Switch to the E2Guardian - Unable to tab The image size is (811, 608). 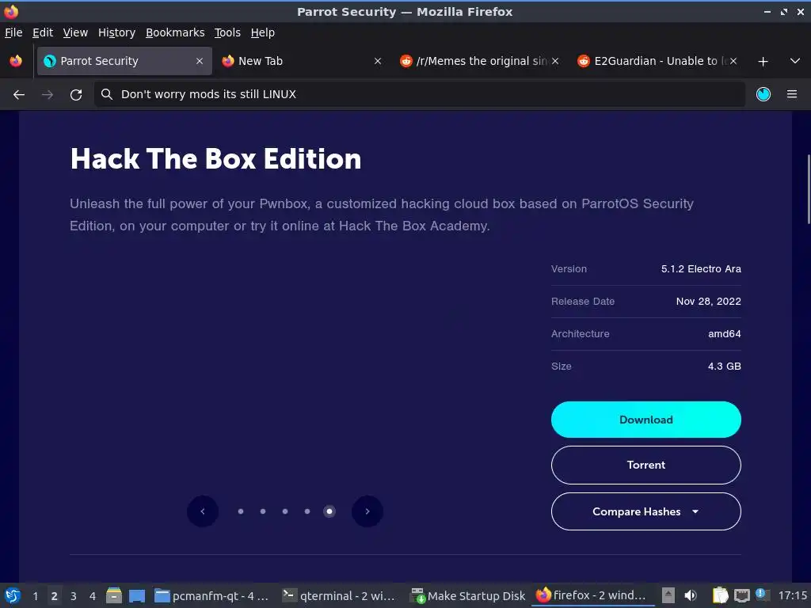pos(658,61)
